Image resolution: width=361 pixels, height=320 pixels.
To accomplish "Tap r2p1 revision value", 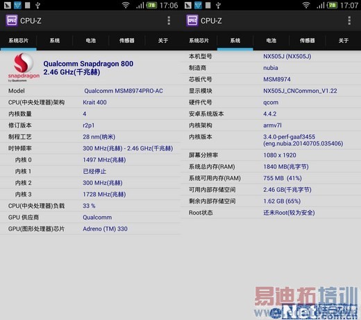I will [89, 125].
